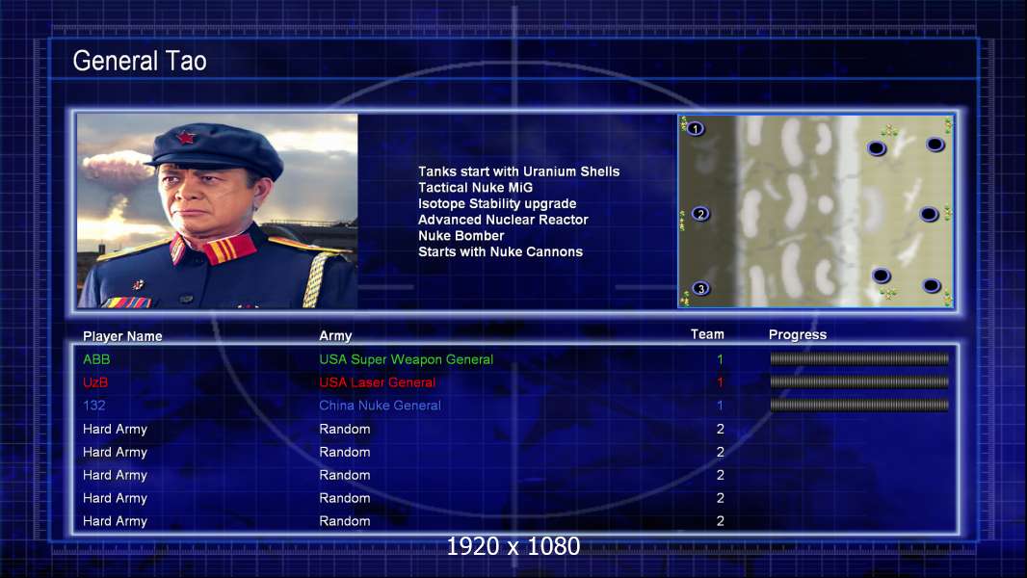Click player 132's loading progress bar
Screen dimensions: 1027x578
pos(859,406)
